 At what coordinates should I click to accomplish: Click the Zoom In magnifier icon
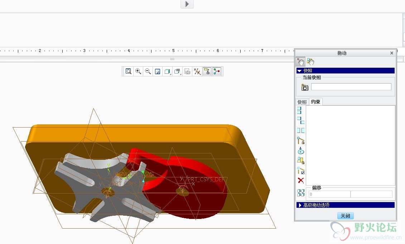tap(138, 71)
